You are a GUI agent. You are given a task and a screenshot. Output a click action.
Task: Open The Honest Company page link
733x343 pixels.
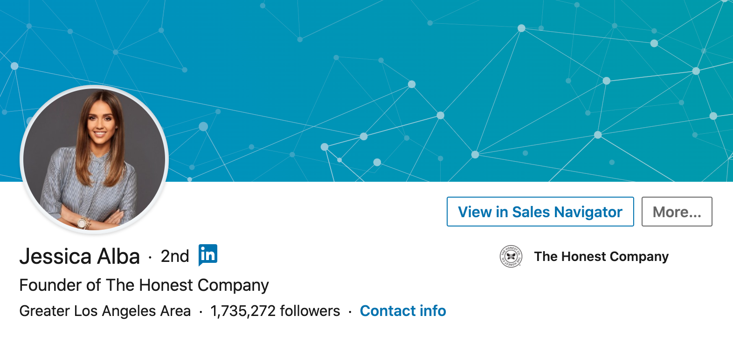coord(602,256)
